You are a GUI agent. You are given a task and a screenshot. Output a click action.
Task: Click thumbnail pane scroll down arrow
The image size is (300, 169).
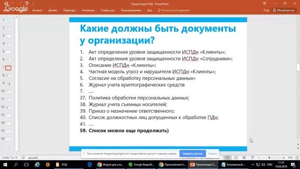tap(16, 153)
